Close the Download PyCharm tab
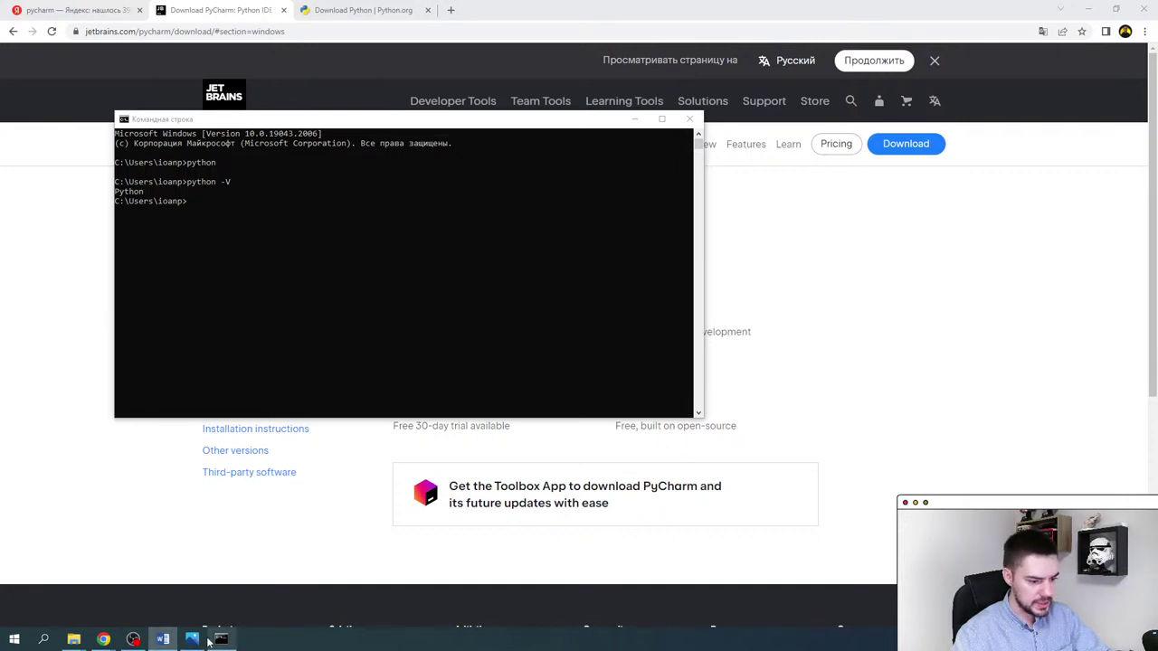Viewport: 1158px width, 651px height. pyautogui.click(x=283, y=10)
